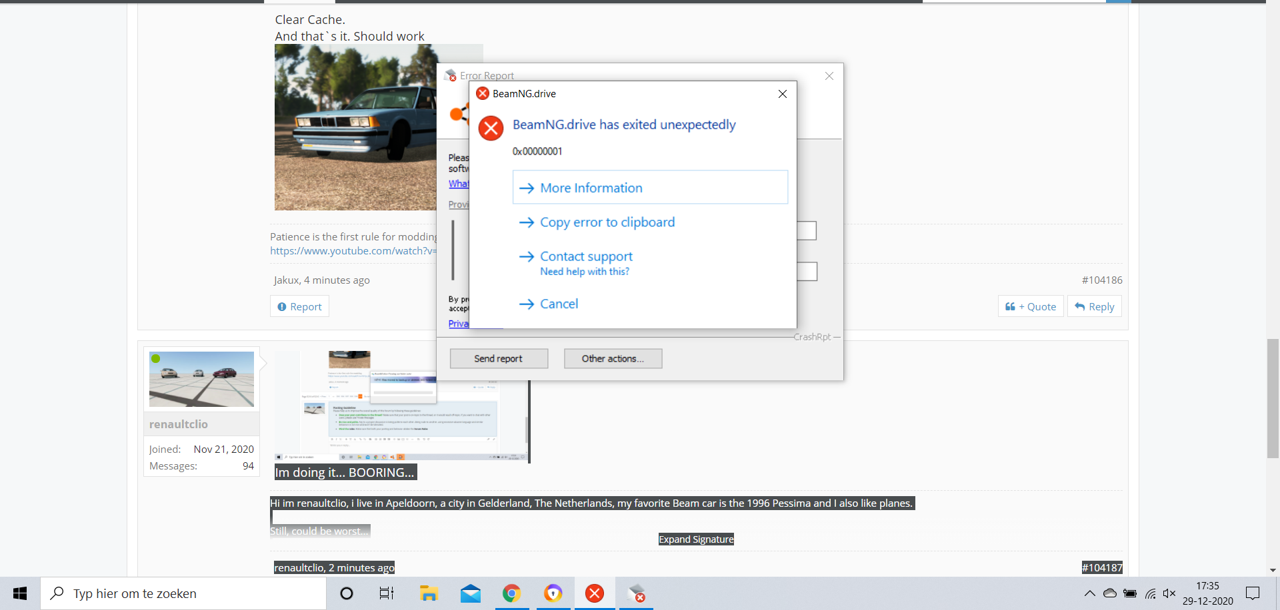
Task: Click the page vertical scrollbar thumb
Action: pos(1273,398)
